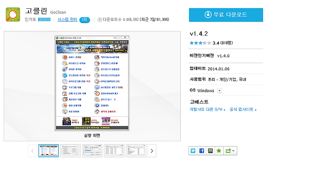This screenshot has height=196, width=315.
Task: Select the first highlighted screenshot thumbnail
Action: pyautogui.click(x=49, y=151)
